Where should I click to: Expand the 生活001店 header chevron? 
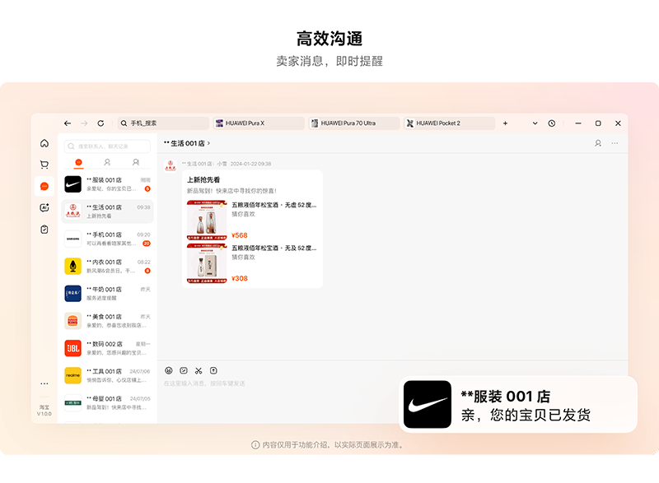208,142
